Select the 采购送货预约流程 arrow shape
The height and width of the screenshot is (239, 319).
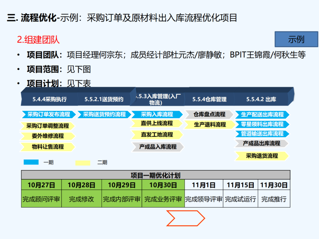(104, 114)
